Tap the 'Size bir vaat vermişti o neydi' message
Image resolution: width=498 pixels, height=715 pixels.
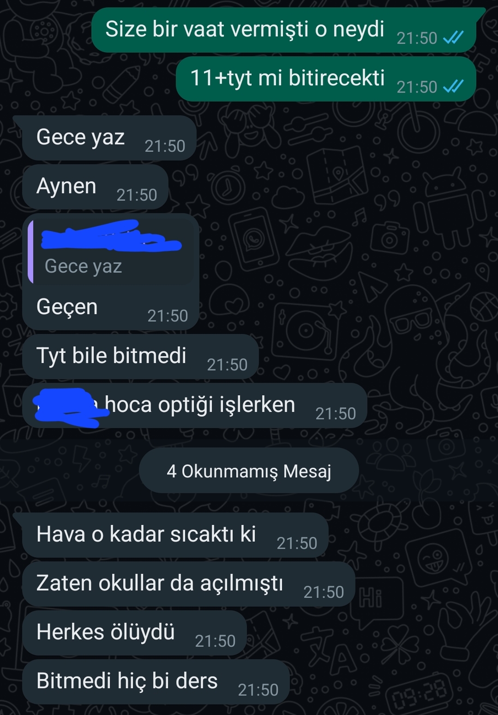[x=283, y=30]
